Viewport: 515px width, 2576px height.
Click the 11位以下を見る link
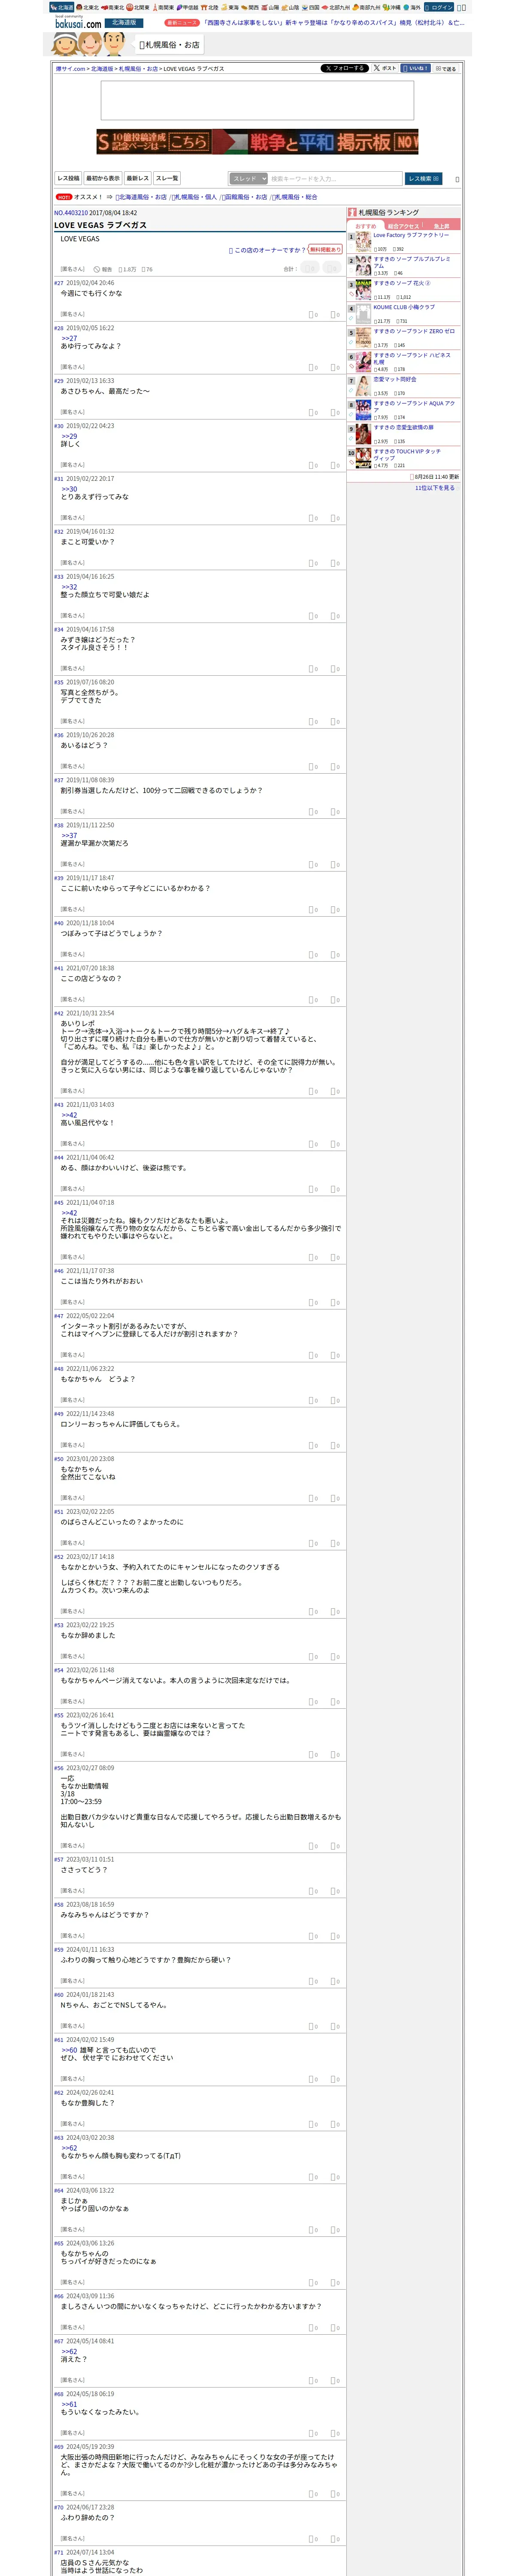tap(435, 488)
